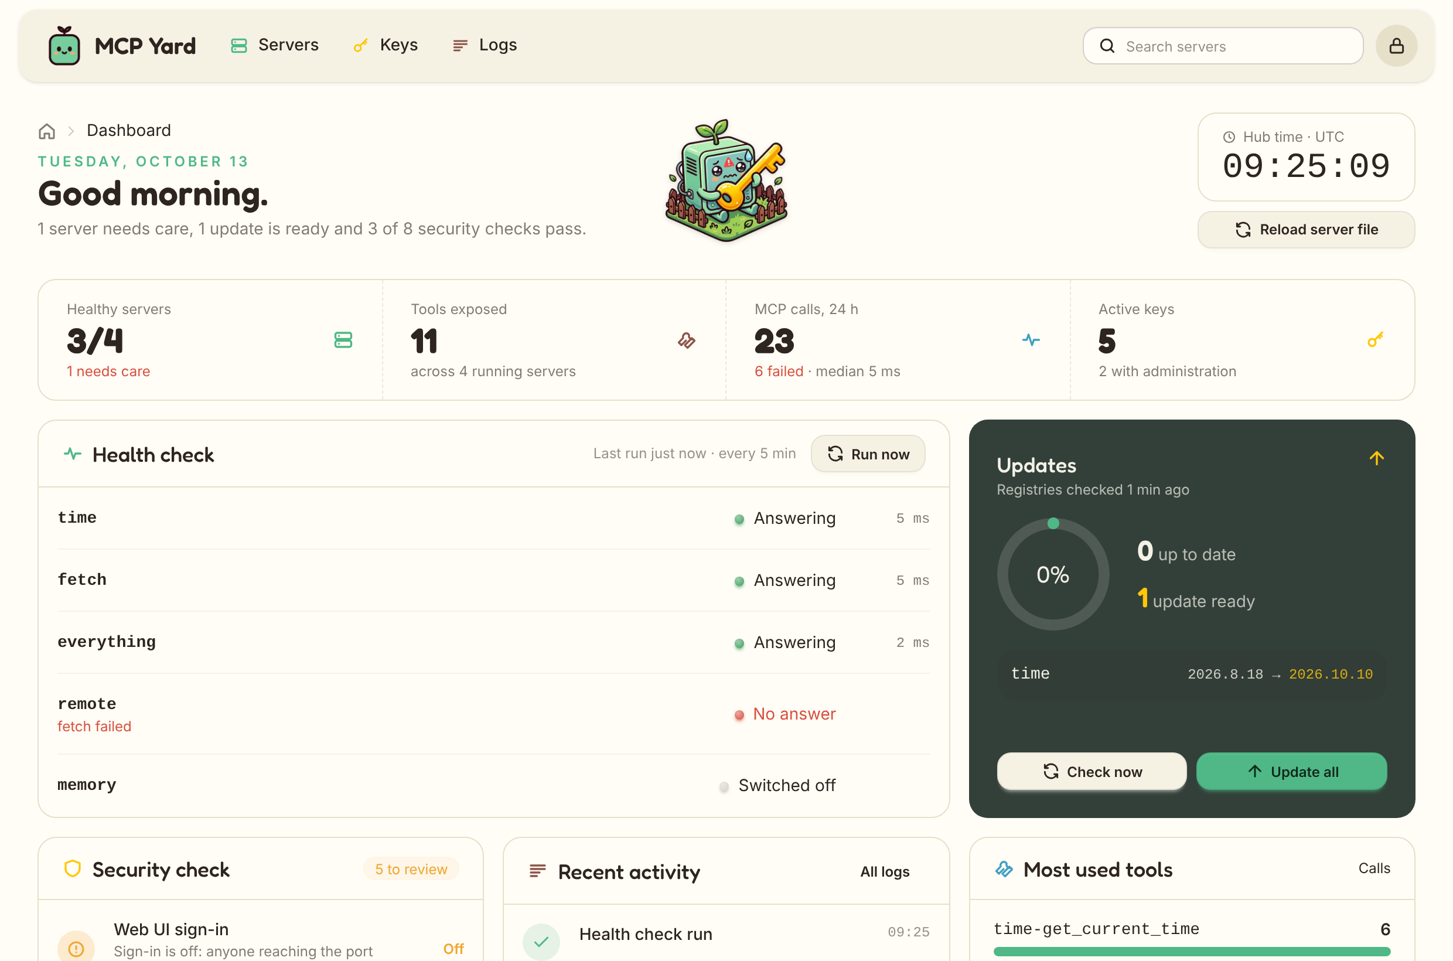Select the remote server row
The height and width of the screenshot is (961, 1453).
tap(493, 715)
